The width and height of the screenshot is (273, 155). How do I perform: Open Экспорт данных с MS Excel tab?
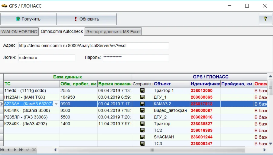tap(113, 32)
